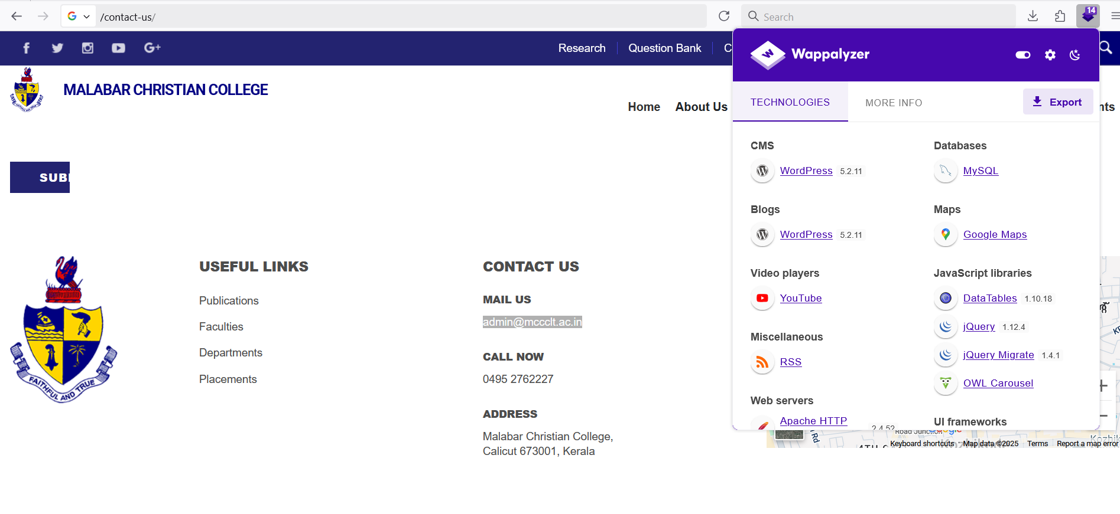This screenshot has height=514, width=1120.
Task: Open browser downloads icon
Action: (x=1033, y=17)
